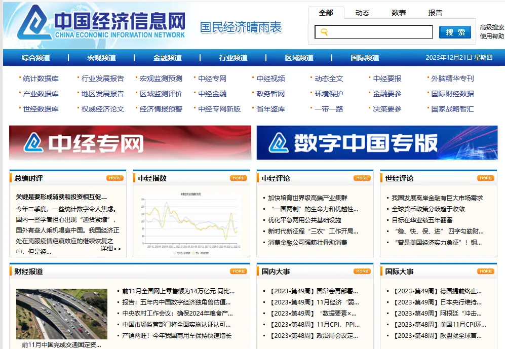Open 统计数据库 link
The image size is (505, 349).
point(41,79)
